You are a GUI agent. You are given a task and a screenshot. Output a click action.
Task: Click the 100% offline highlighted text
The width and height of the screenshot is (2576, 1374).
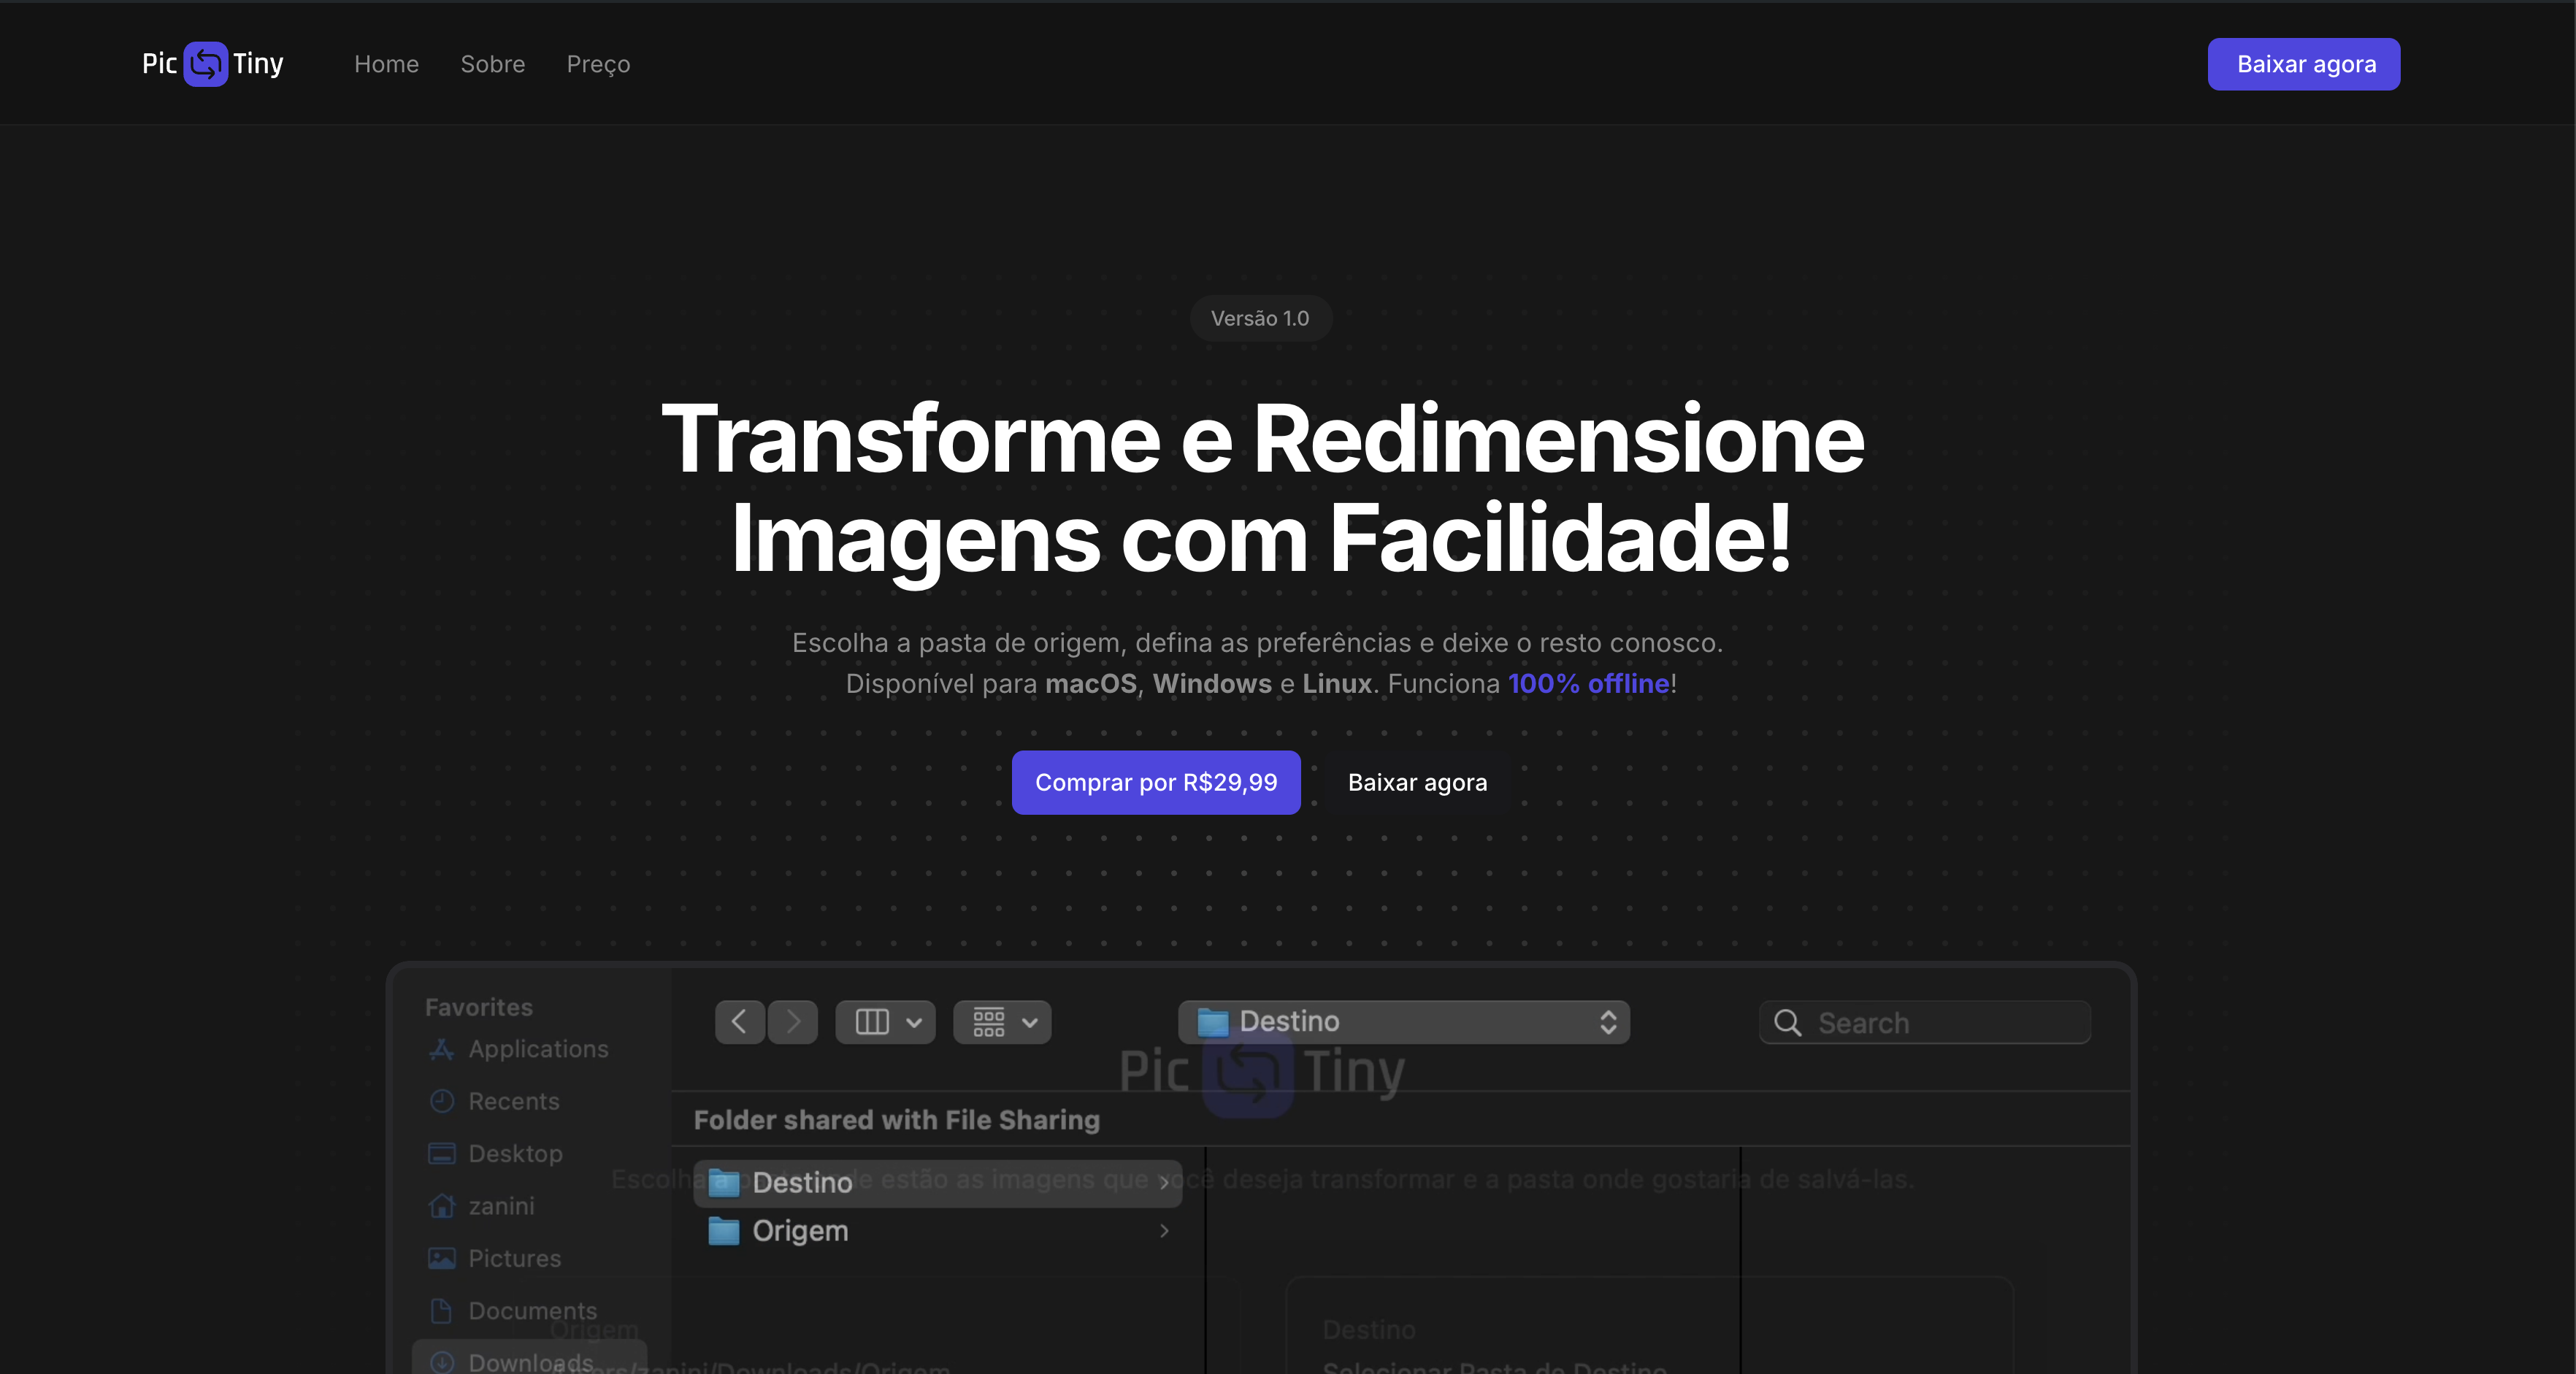(1588, 683)
